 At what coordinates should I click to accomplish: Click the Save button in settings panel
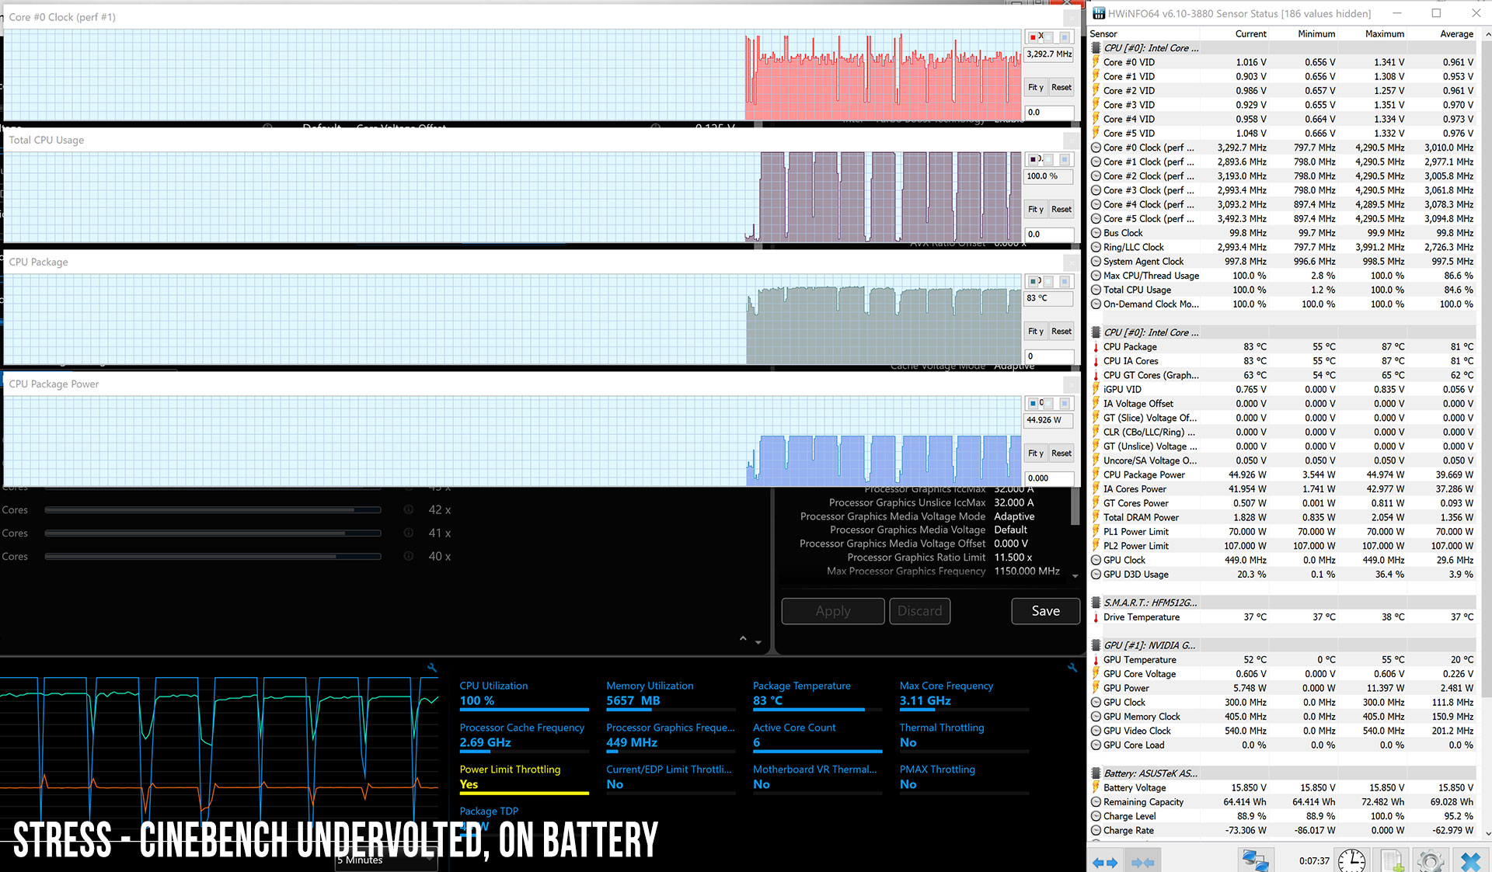tap(1044, 610)
